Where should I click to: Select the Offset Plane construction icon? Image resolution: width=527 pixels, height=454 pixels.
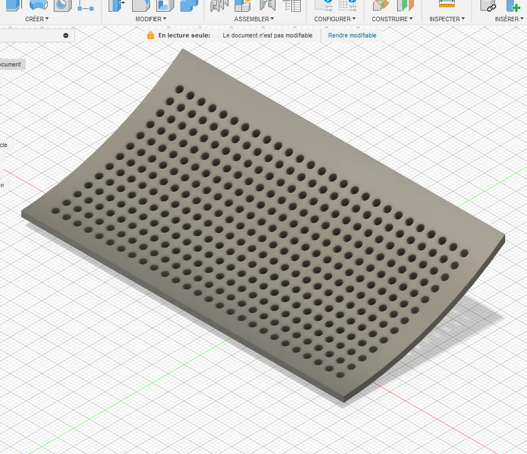[381, 5]
